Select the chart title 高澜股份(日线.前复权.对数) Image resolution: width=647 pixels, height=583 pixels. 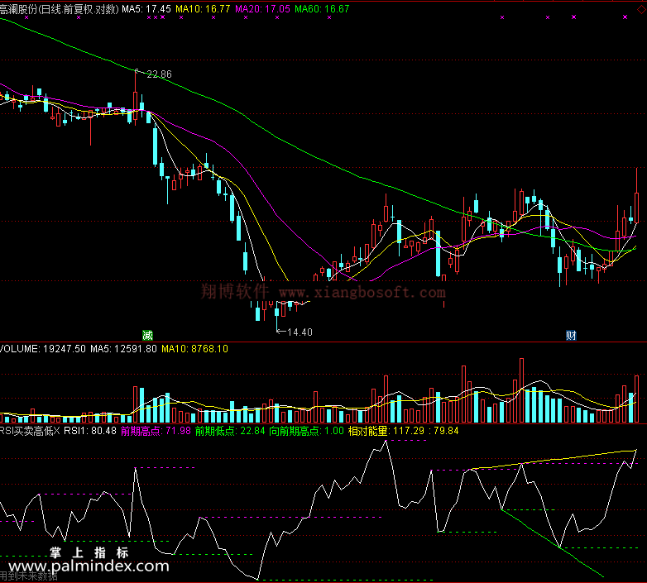click(59, 9)
